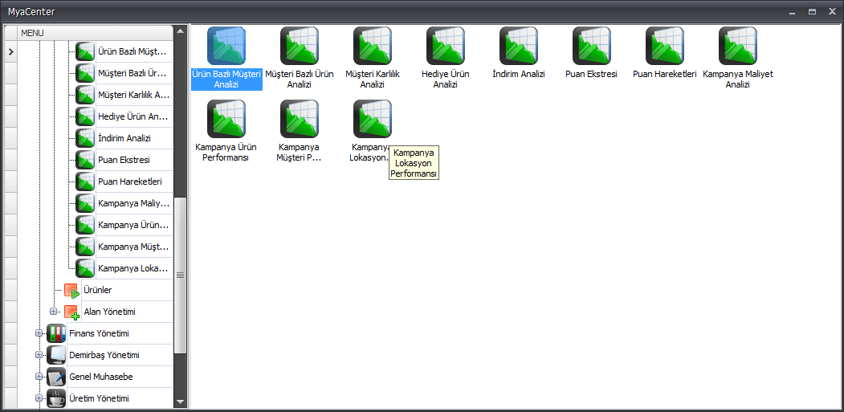
Task: Click Puan Ekstresi tree icon in sidebar
Action: (85, 160)
